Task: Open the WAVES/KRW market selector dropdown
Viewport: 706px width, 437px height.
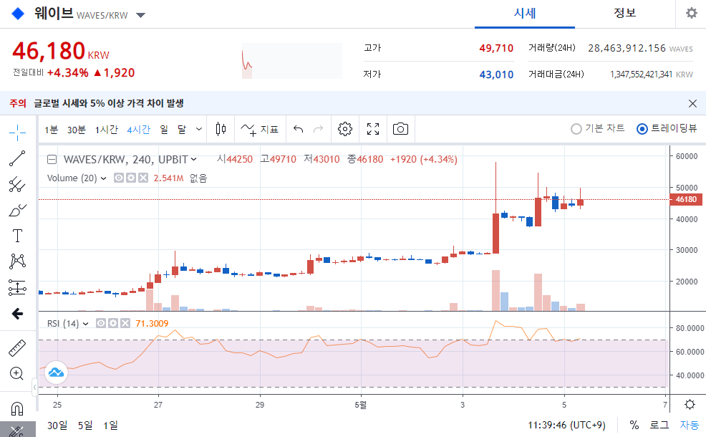Action: (x=140, y=15)
